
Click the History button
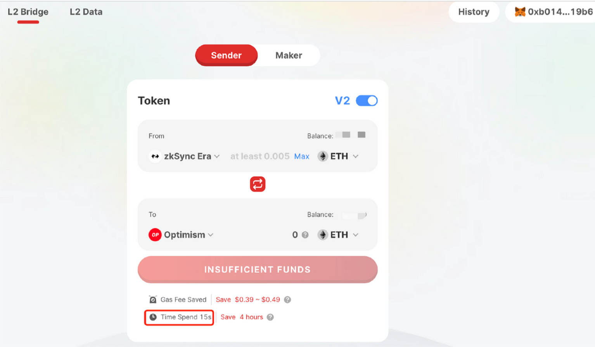[474, 12]
